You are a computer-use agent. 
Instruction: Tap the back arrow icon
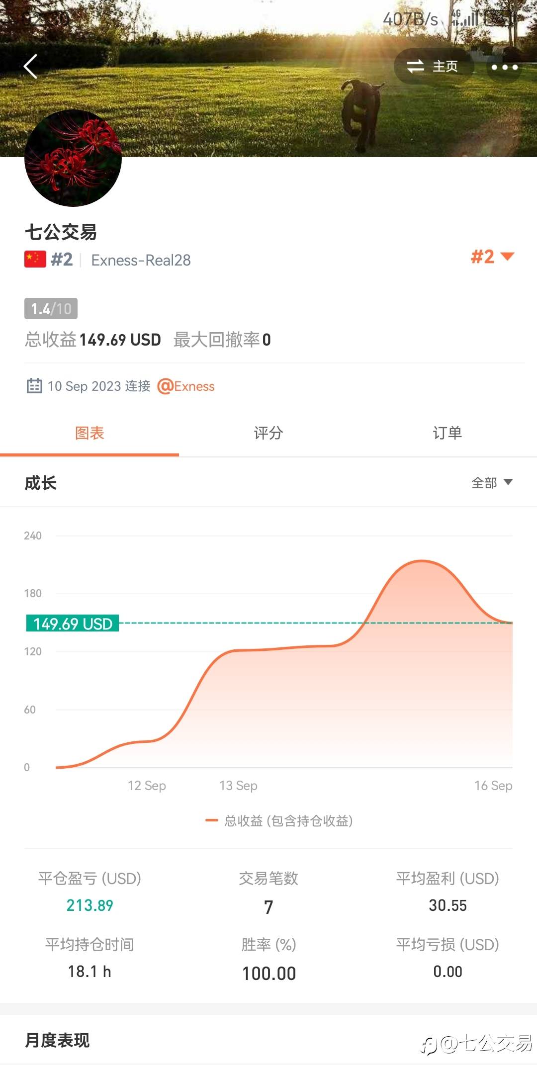point(31,67)
